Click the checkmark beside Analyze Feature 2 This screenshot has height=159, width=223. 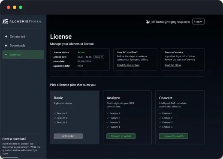click(108, 118)
